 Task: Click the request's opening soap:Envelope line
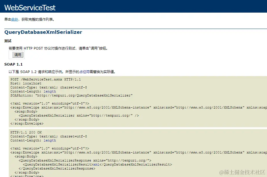tap(139, 107)
